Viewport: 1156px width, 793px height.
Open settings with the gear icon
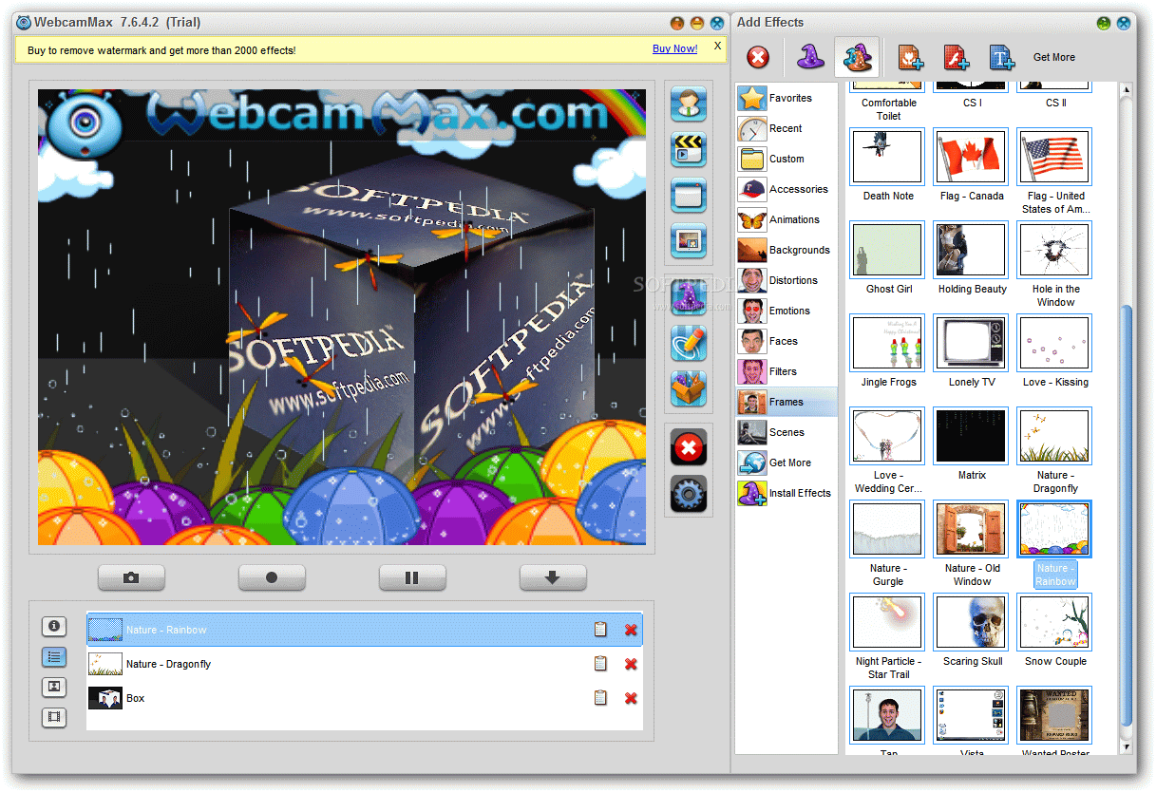[689, 494]
